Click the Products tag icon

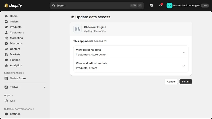[x=6, y=27]
